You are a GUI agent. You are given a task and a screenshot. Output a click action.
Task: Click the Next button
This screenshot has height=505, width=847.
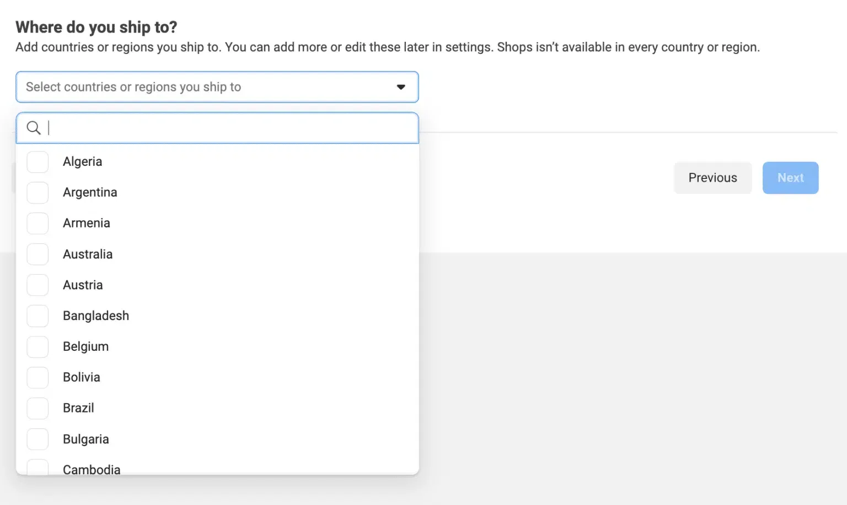790,177
